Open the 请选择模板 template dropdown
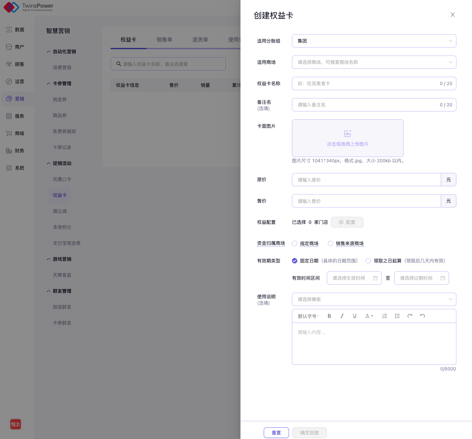 point(374,299)
